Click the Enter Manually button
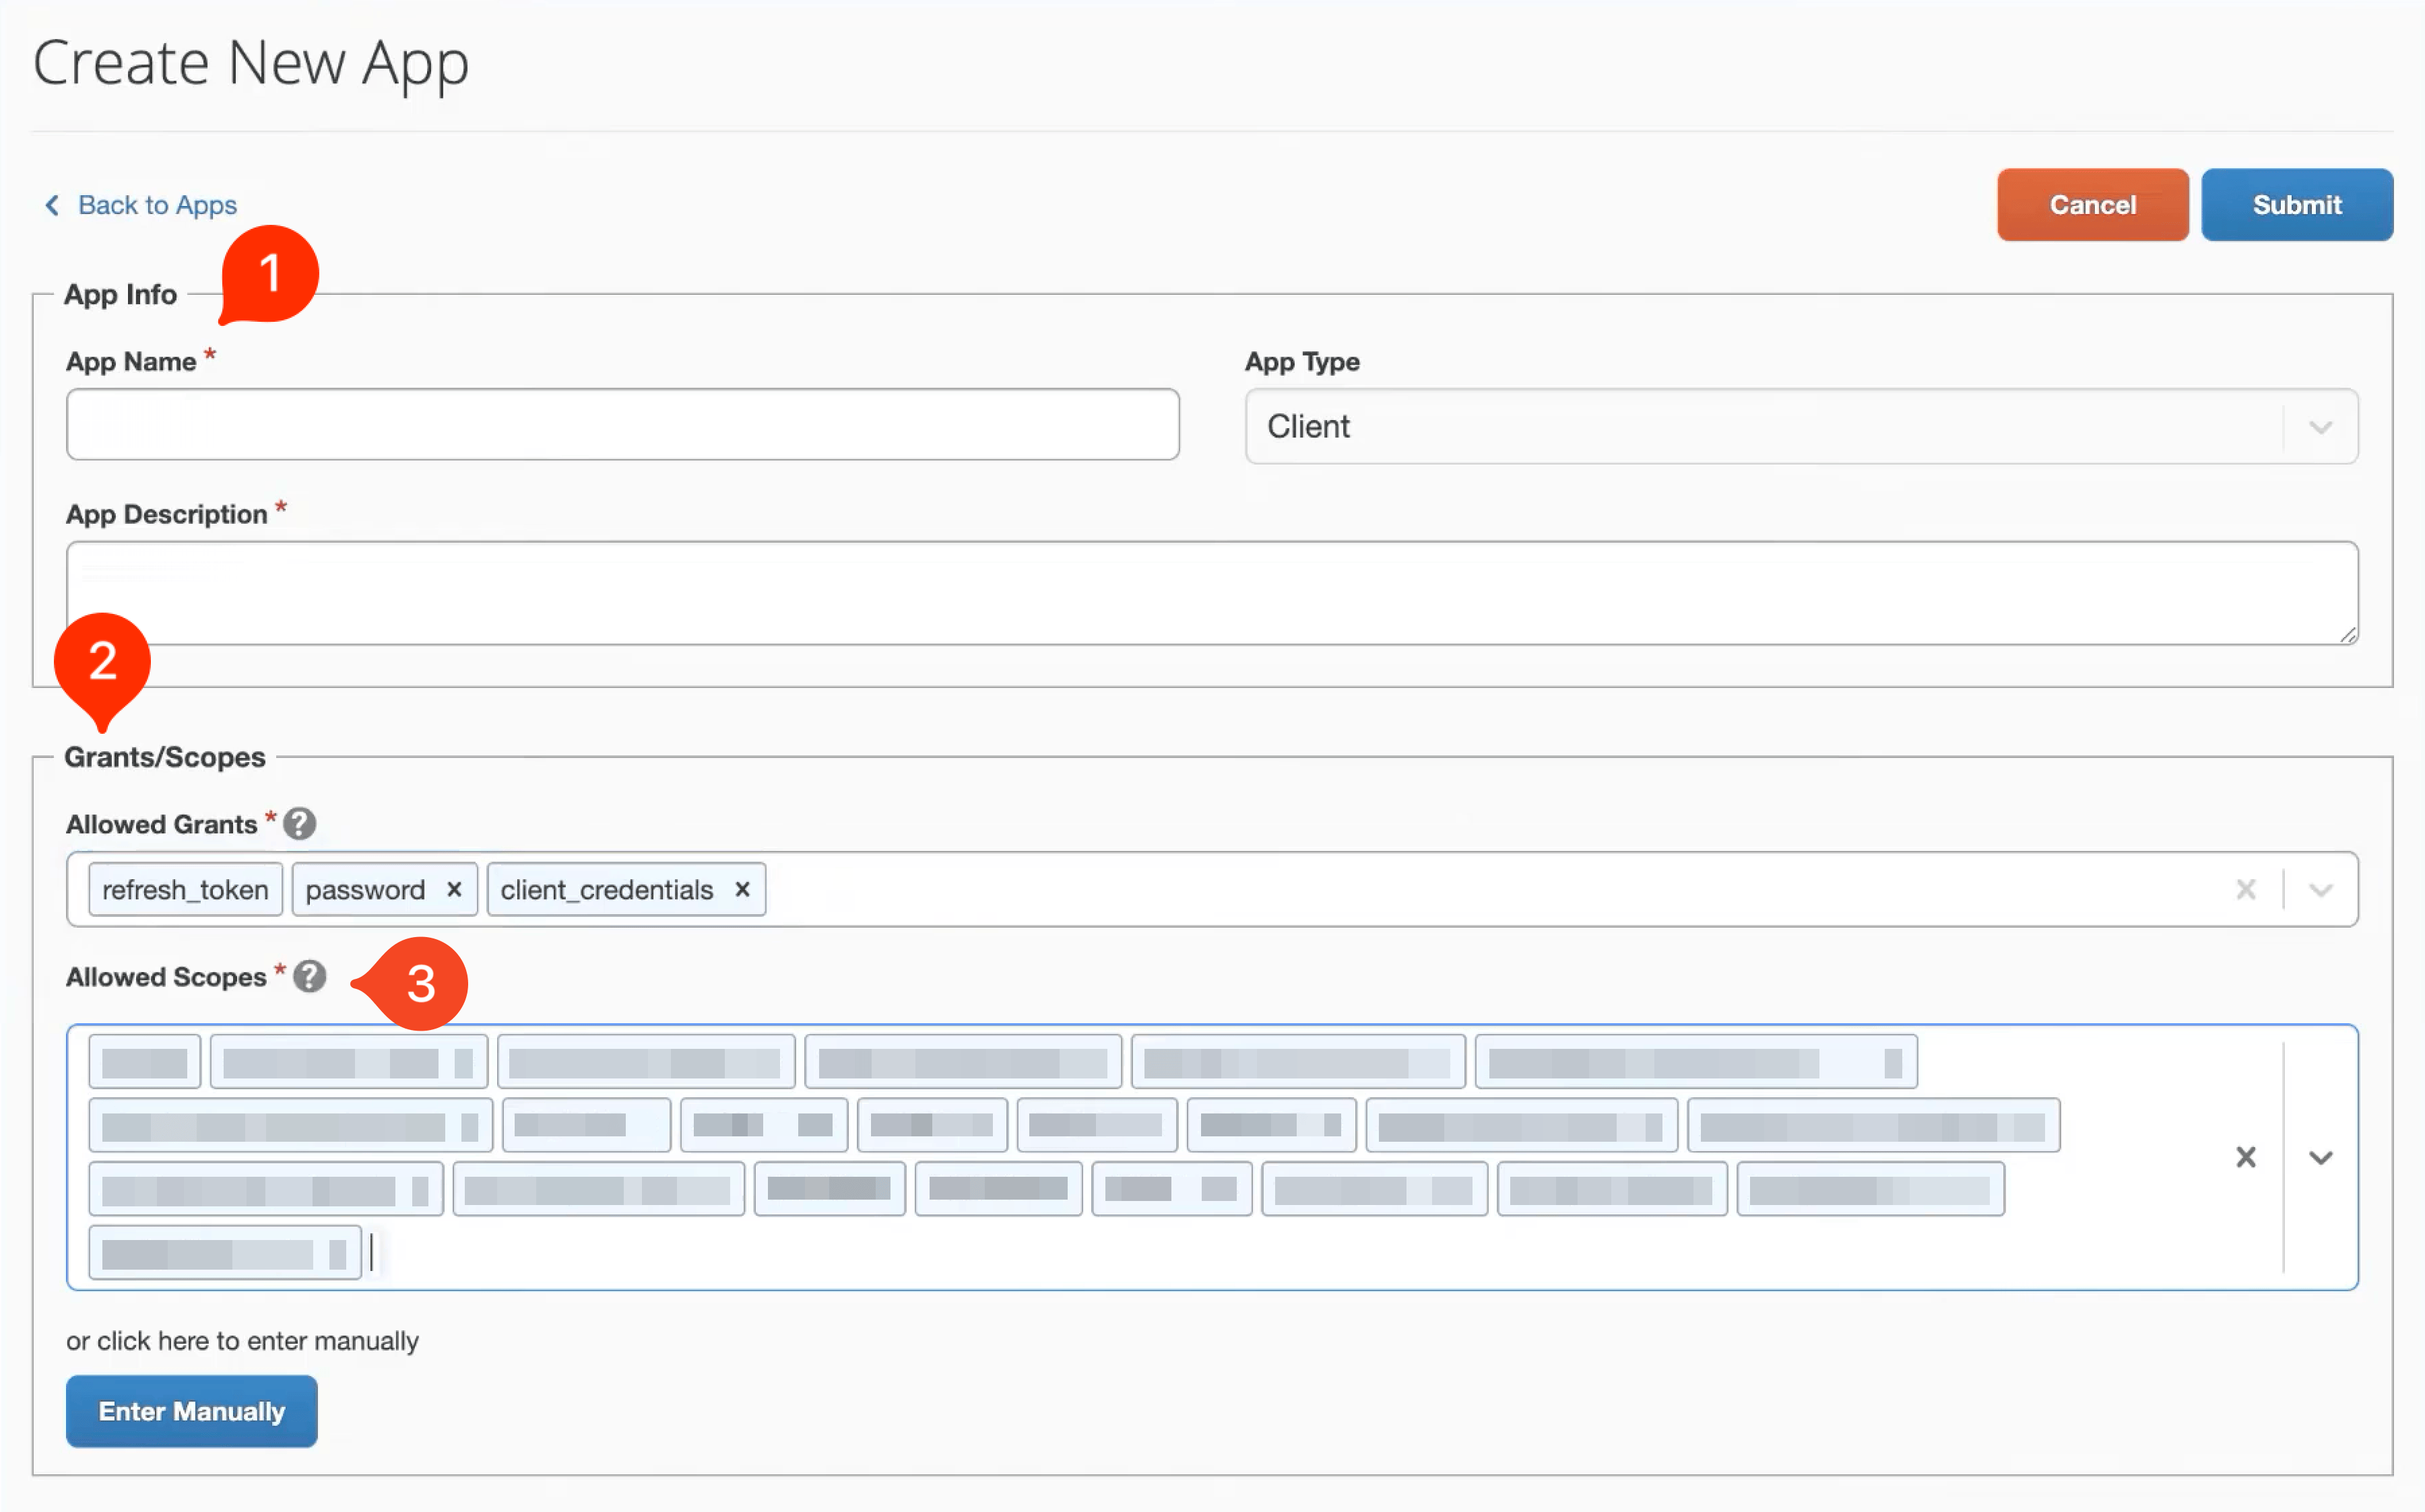Viewport: 2425px width, 1512px height. click(192, 1411)
